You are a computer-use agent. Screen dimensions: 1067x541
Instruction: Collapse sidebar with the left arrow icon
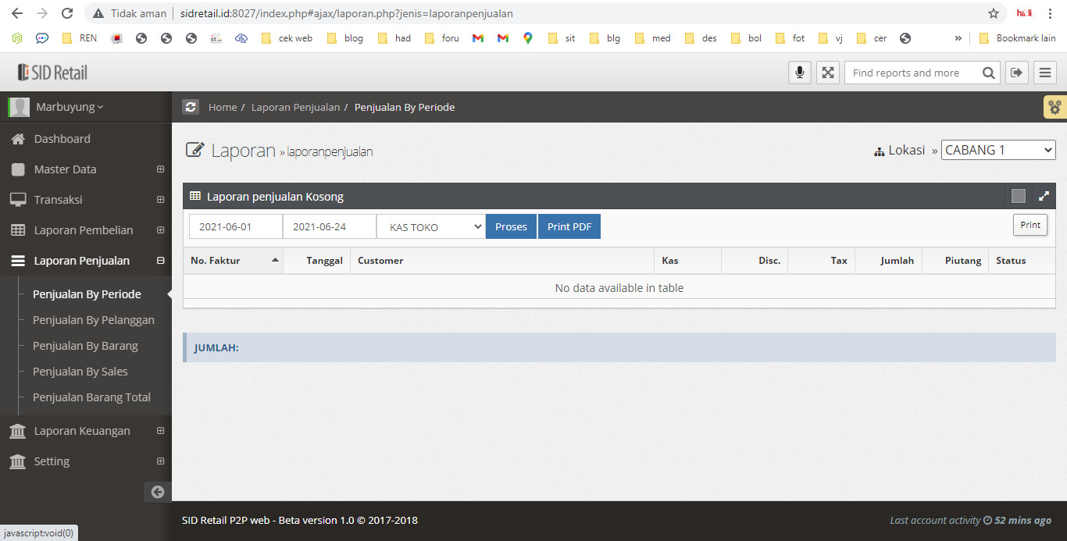coord(158,492)
